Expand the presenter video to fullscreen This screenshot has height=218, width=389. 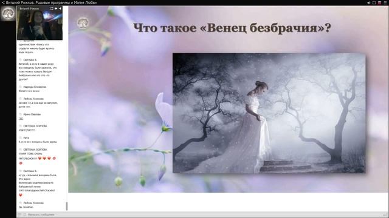[52, 8]
